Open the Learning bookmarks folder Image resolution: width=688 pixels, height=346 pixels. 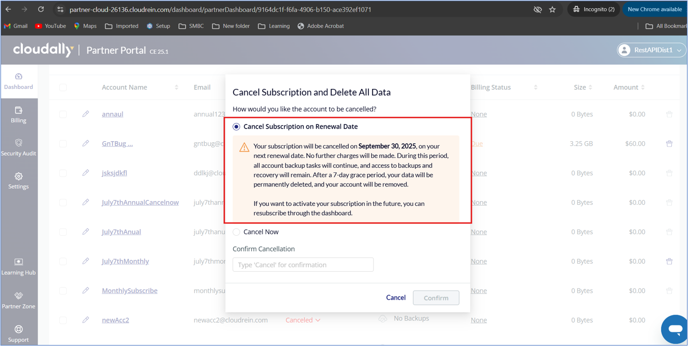(274, 26)
